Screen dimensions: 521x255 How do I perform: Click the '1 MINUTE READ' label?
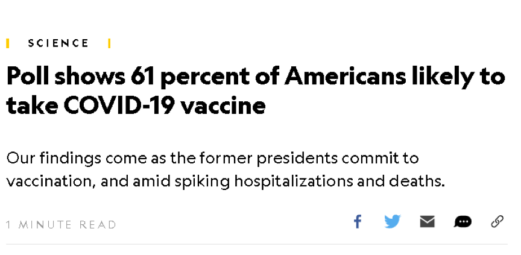pyautogui.click(x=62, y=225)
